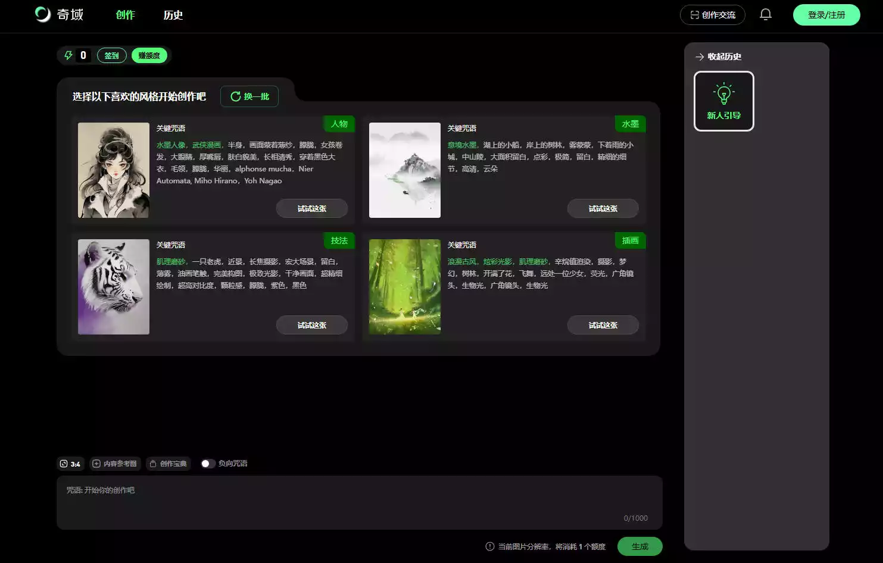Click the 赚额度 earn credits button

click(149, 55)
